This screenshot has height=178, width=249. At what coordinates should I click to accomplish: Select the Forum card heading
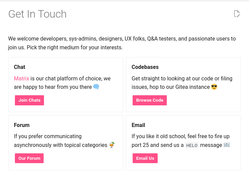pos(22,125)
